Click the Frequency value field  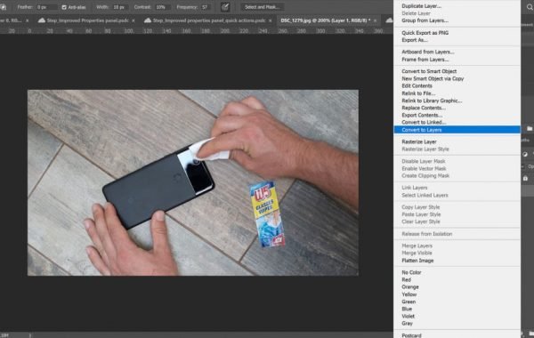tap(206, 7)
